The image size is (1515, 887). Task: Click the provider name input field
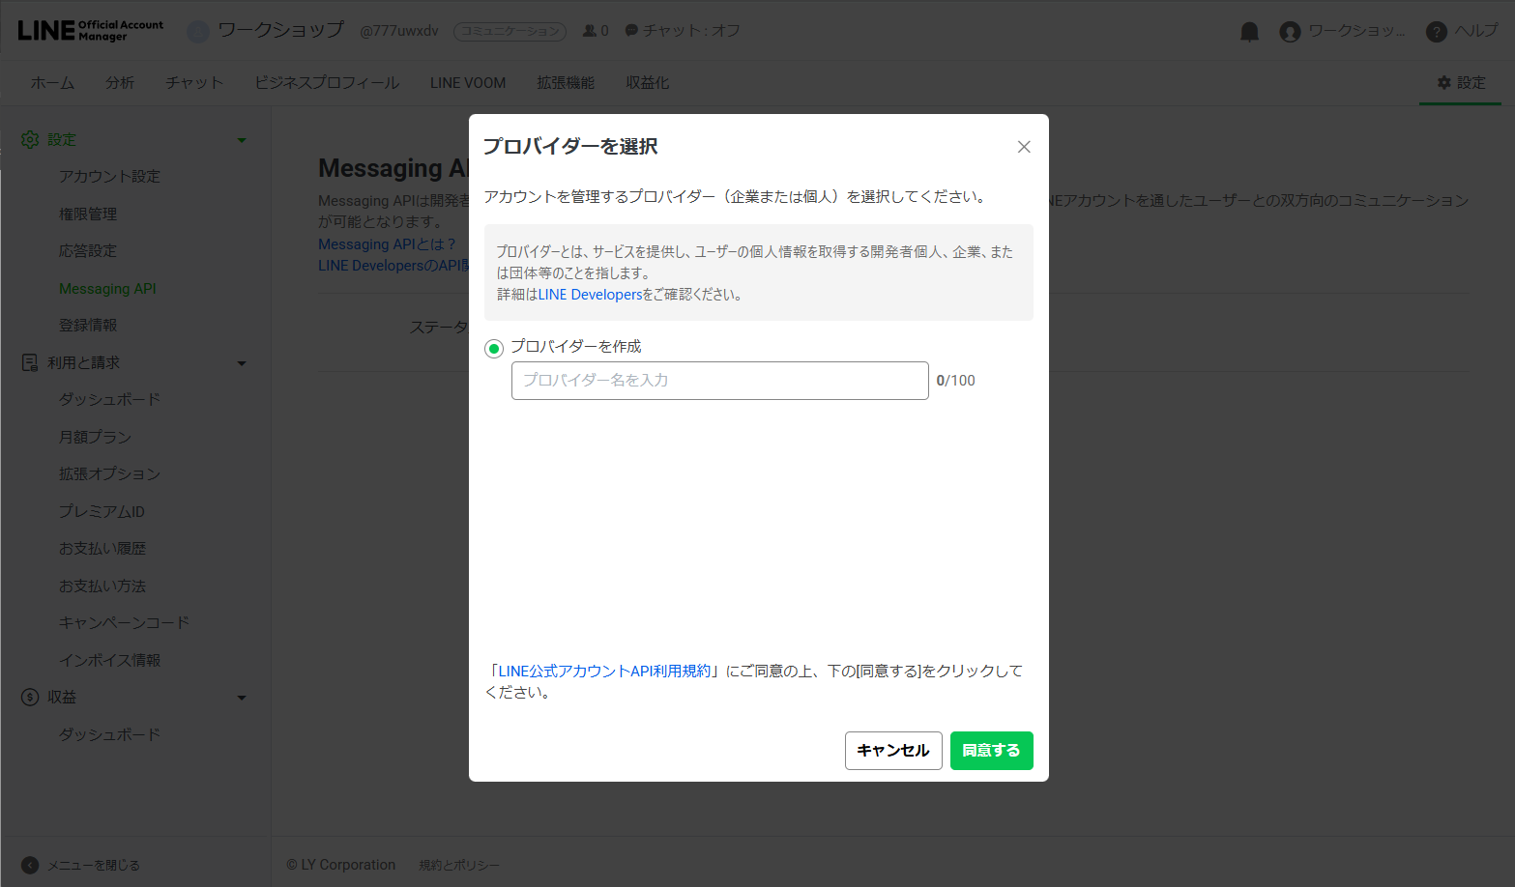pyautogui.click(x=719, y=380)
